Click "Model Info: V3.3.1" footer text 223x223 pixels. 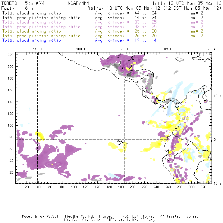coord(40,216)
